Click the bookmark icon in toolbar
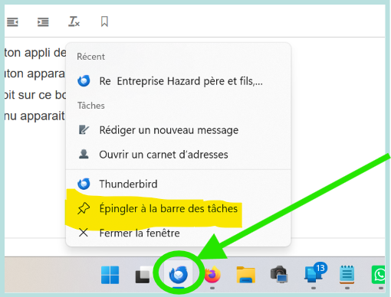The height and width of the screenshot is (297, 391). 104,21
